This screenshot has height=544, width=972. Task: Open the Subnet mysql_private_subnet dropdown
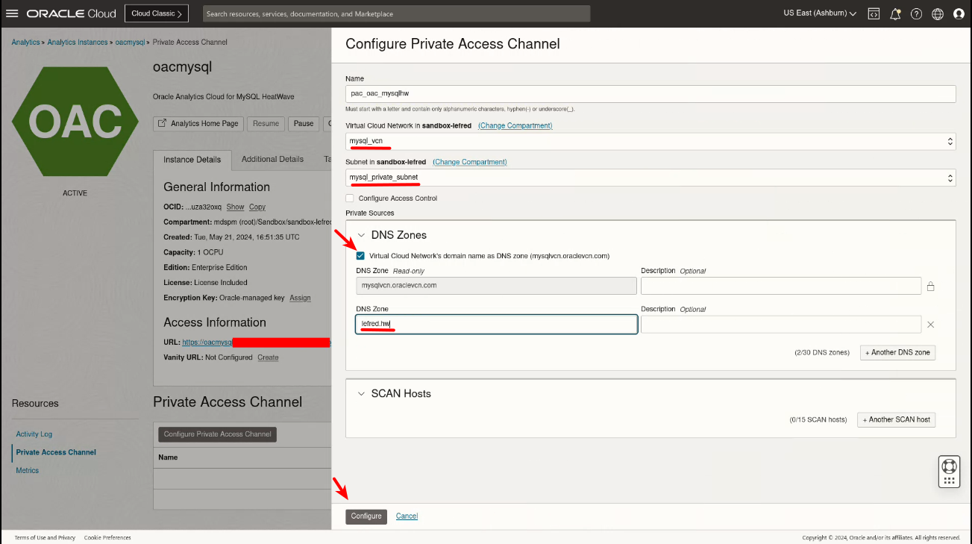point(650,178)
